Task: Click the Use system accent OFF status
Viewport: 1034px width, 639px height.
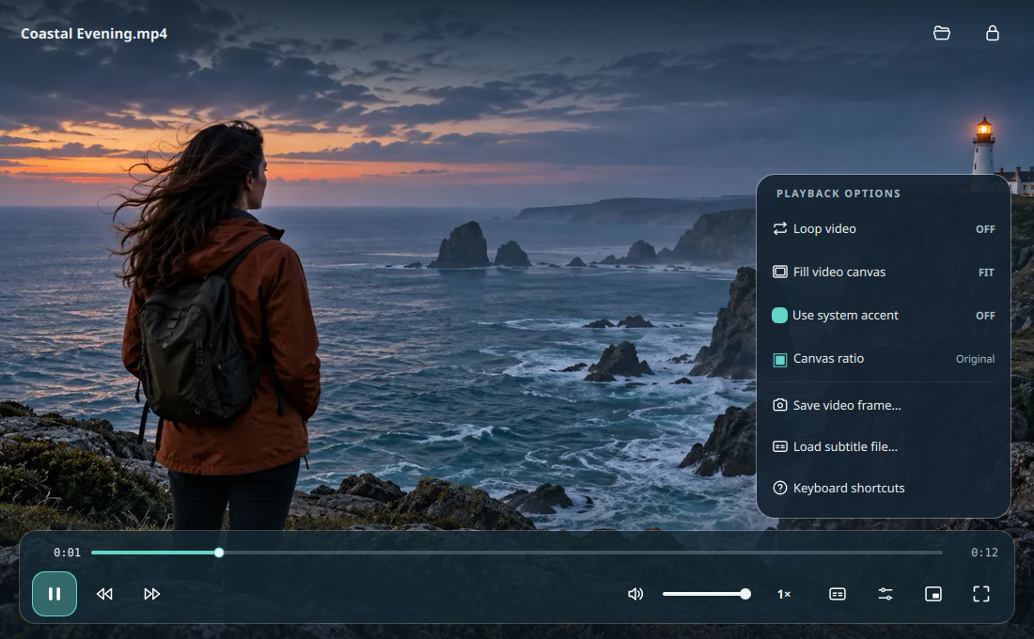Action: (985, 316)
